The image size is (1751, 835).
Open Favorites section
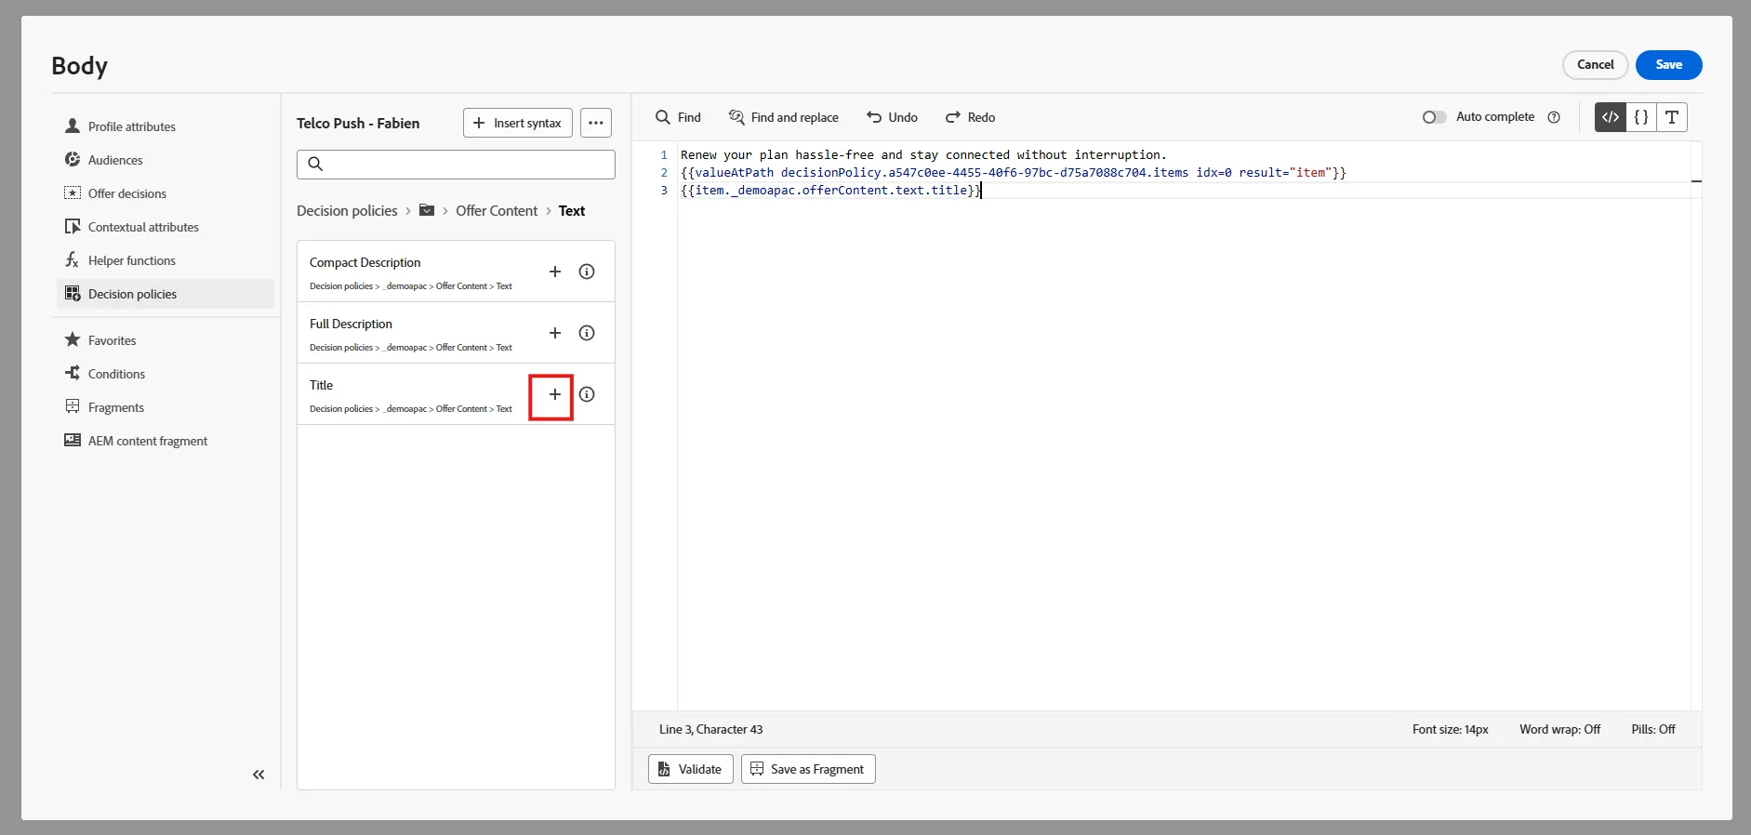(166, 340)
